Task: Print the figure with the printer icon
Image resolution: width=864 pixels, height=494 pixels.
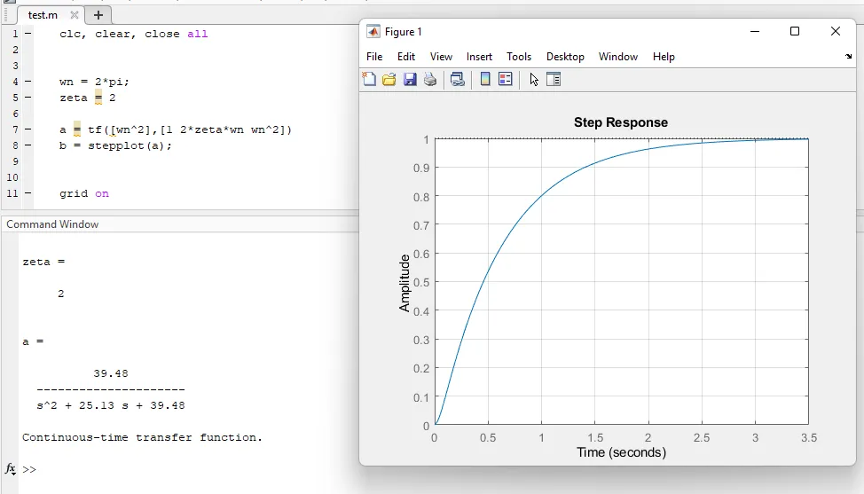Action: click(430, 80)
